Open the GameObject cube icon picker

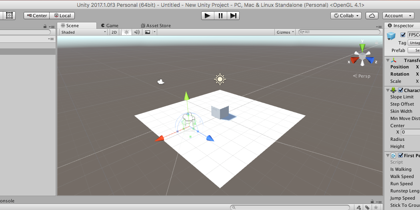click(391, 36)
